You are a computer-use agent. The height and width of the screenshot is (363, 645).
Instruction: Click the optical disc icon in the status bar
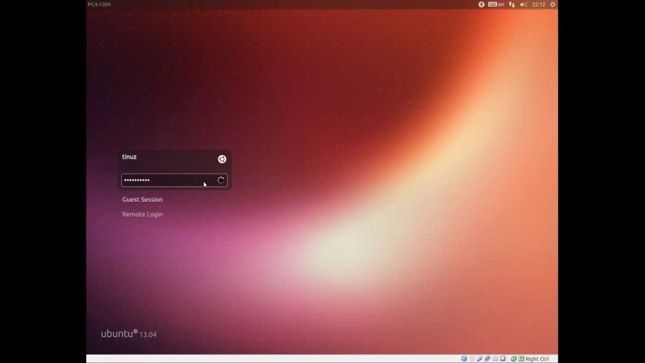pos(472,358)
